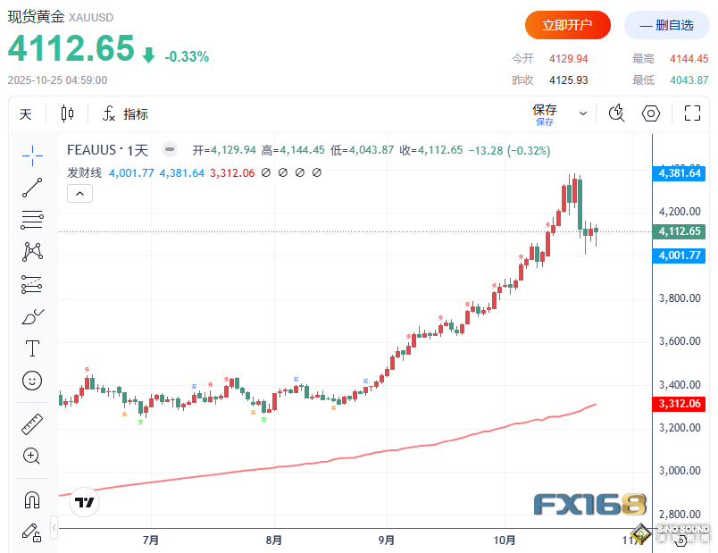
Task: Open the Fibonacci retracement tools
Action: 32,219
